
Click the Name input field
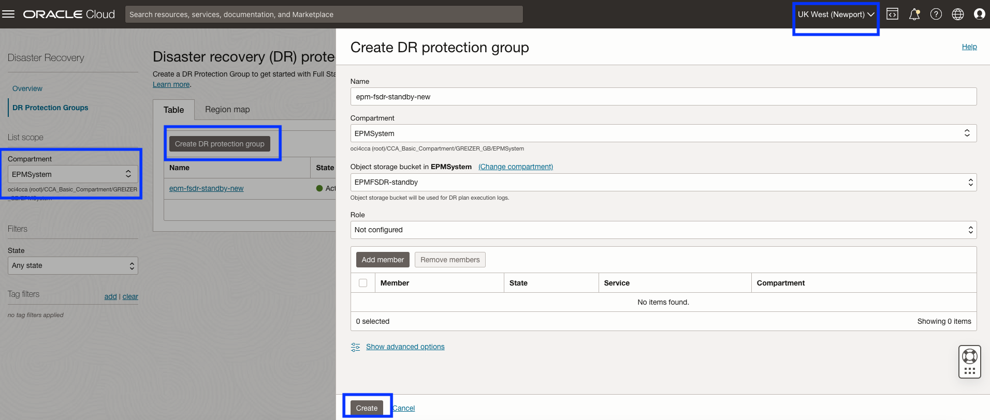click(x=663, y=97)
